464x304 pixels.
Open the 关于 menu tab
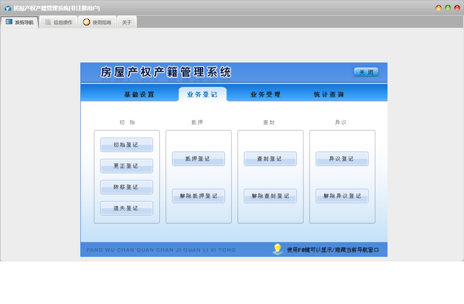point(127,22)
